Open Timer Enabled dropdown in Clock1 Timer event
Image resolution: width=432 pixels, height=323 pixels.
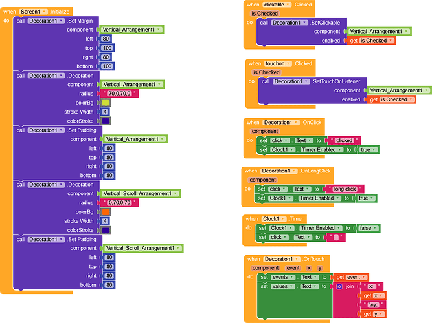coord(321,228)
